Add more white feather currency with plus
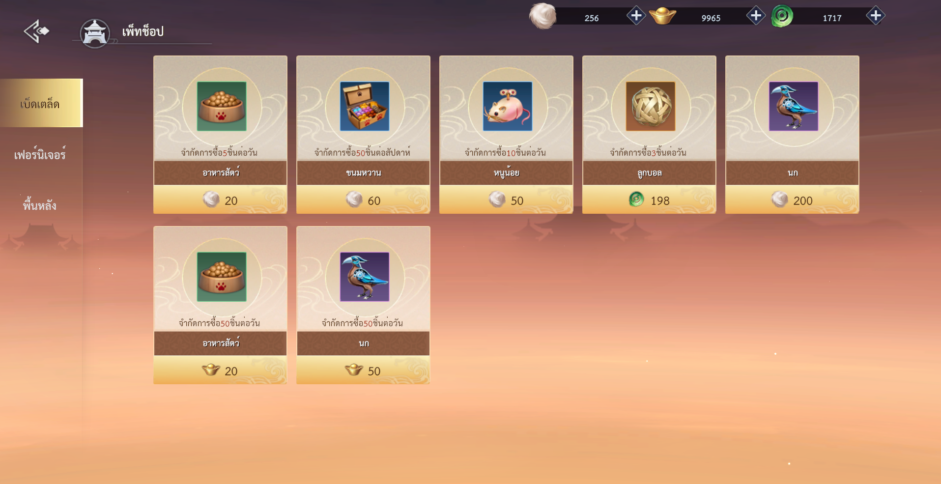 click(636, 16)
